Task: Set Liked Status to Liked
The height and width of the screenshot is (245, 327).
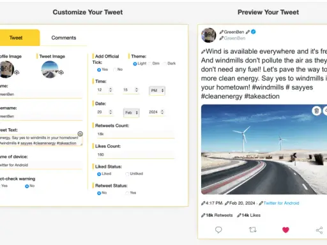Action: pos(99,174)
